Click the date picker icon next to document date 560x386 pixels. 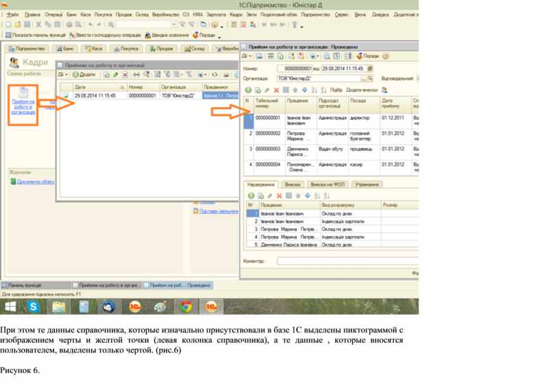click(370, 68)
